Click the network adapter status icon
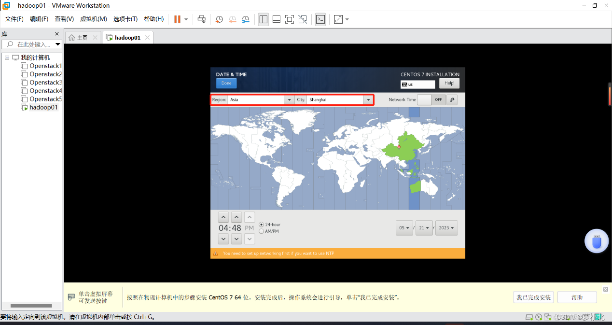 point(548,317)
